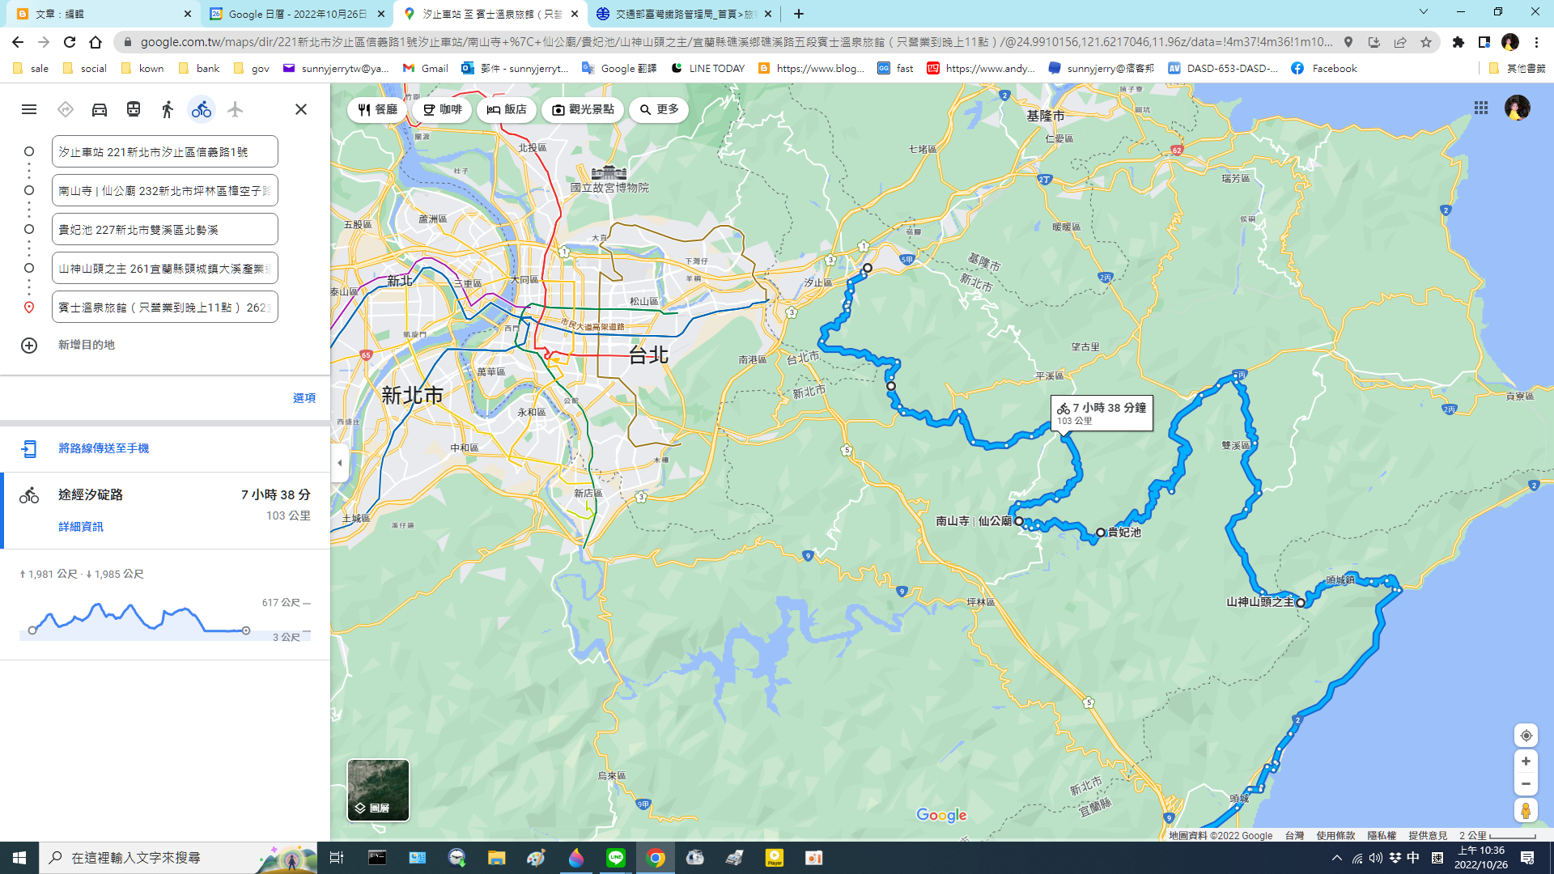1554x874 pixels.
Task: Send the route to phone
Action: (x=103, y=448)
